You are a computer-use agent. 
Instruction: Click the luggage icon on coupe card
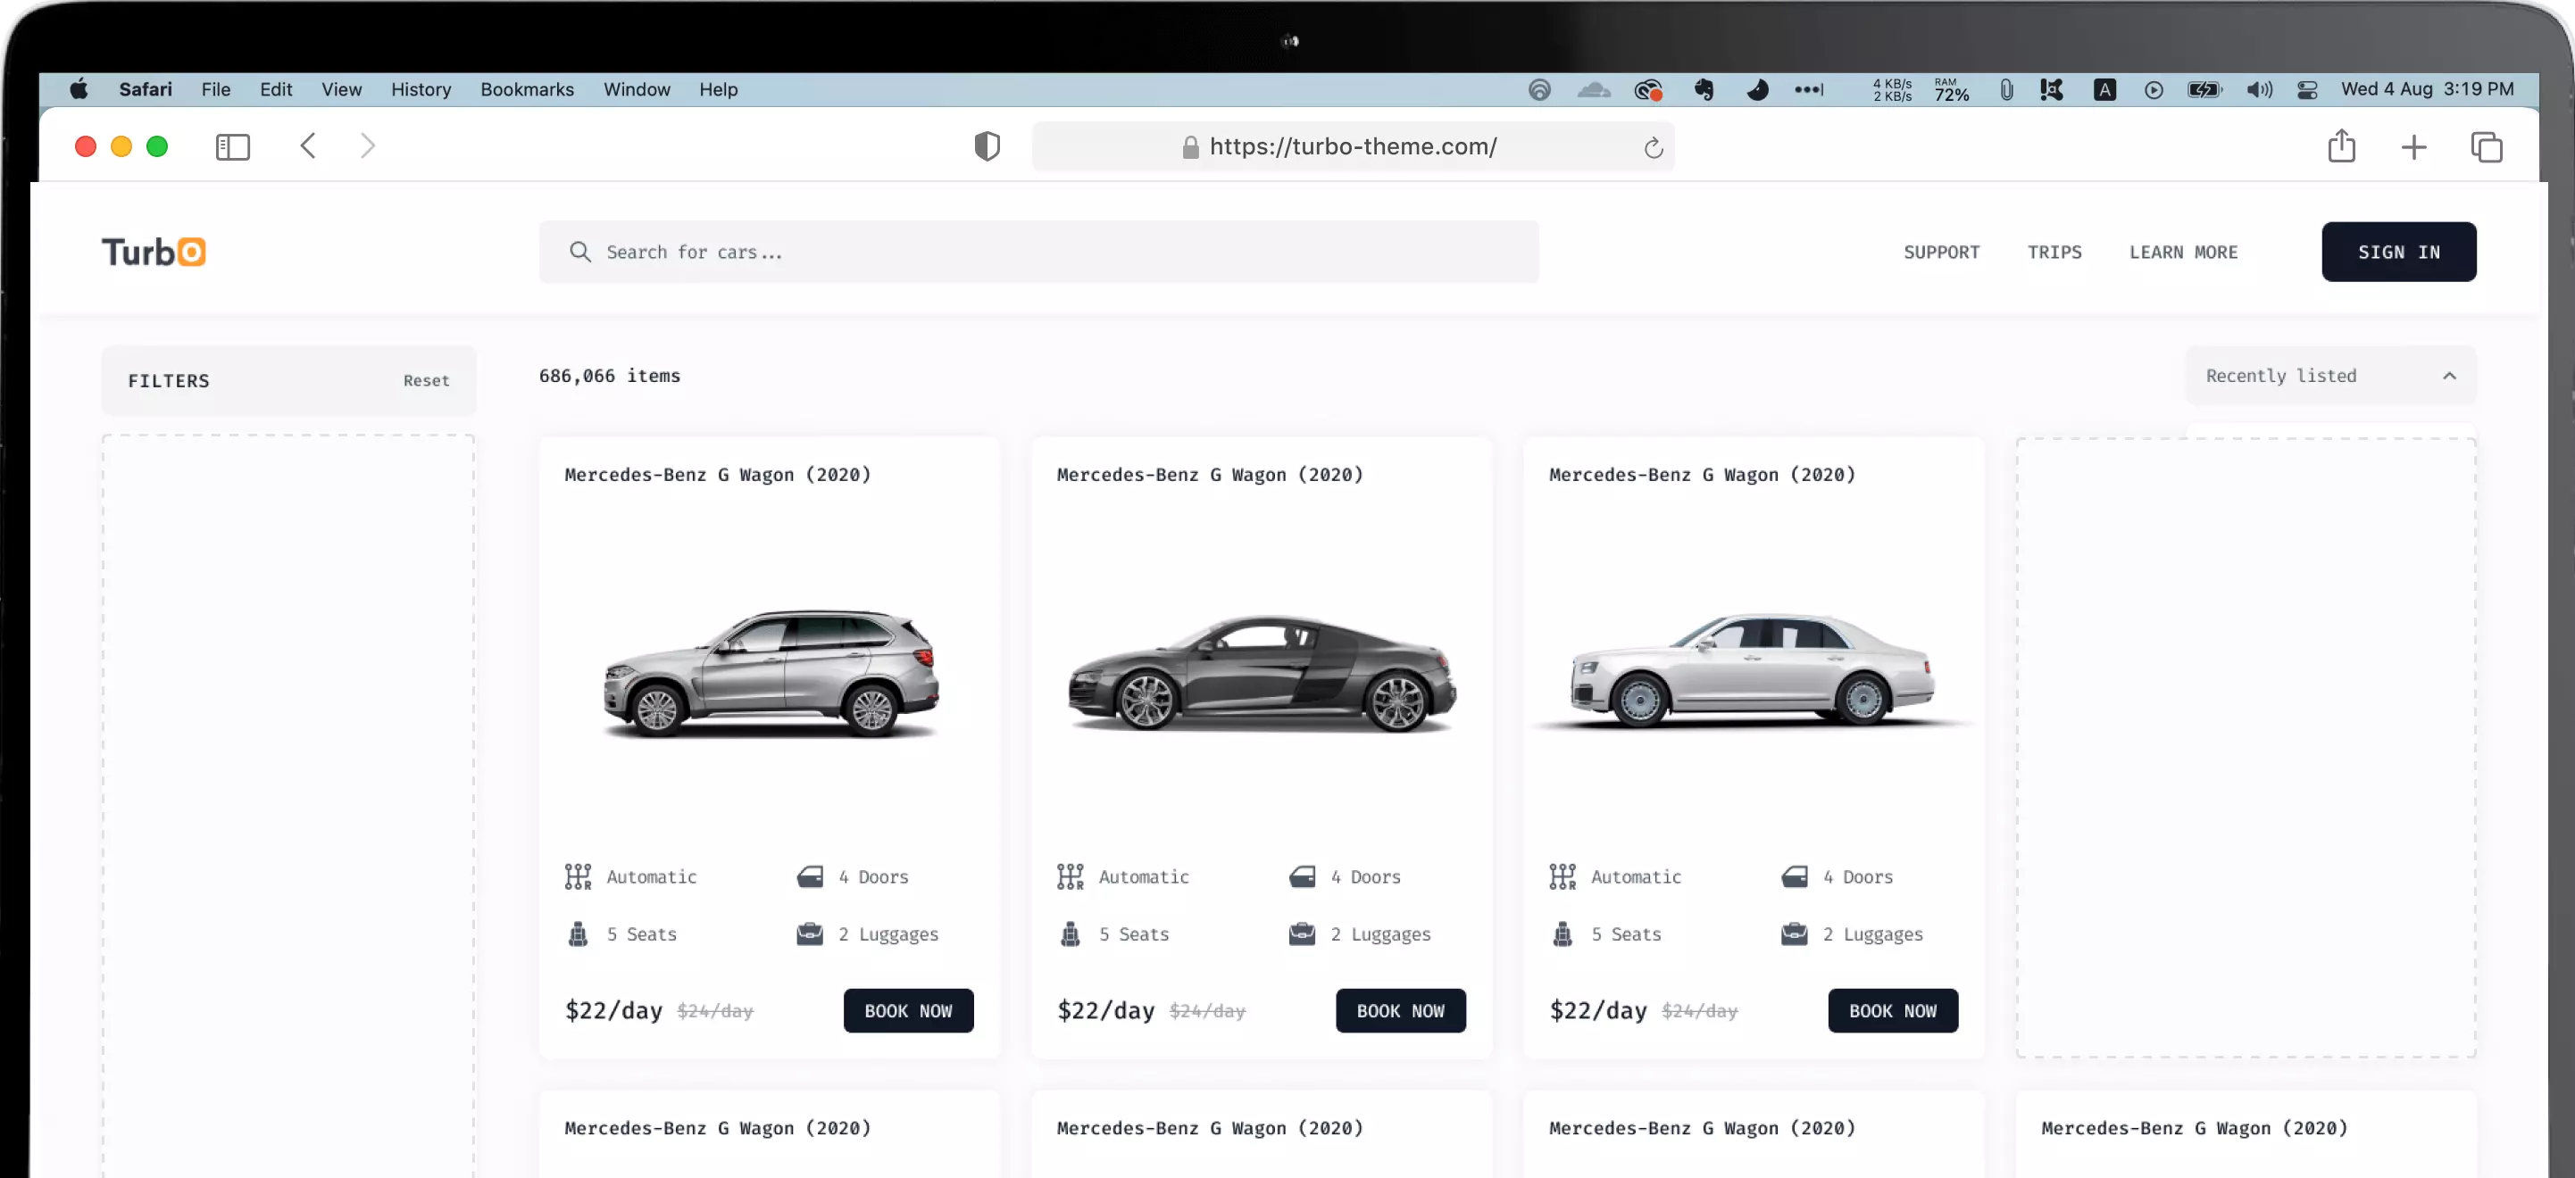point(1302,934)
